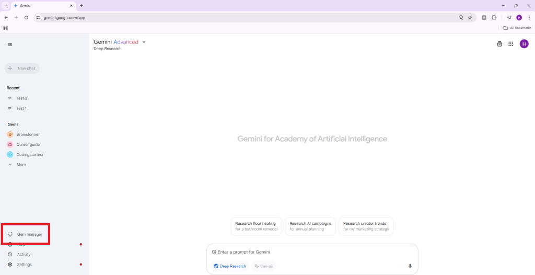
Task: Open the Test 2 recent chat
Action: (21, 98)
